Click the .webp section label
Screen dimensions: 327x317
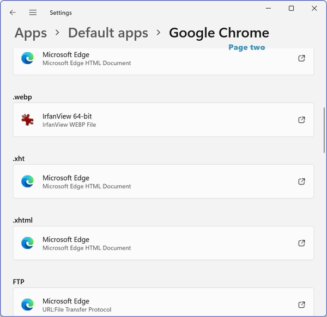point(22,97)
